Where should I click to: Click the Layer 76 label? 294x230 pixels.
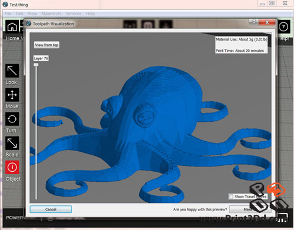click(x=41, y=58)
